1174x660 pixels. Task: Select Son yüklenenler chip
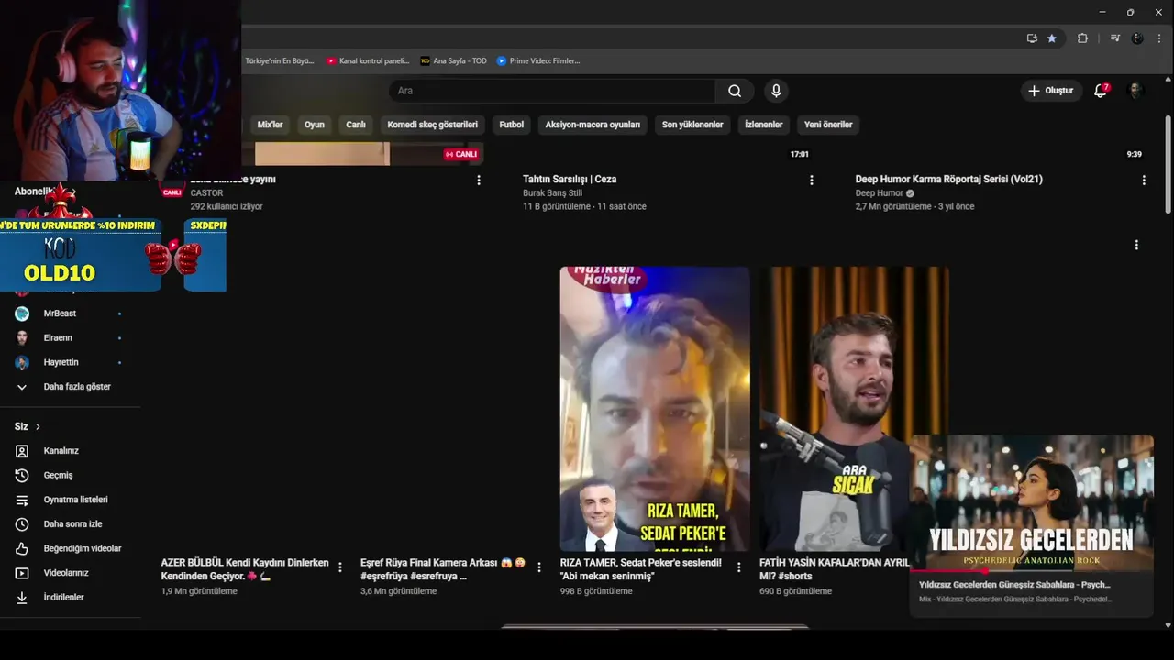pos(692,125)
